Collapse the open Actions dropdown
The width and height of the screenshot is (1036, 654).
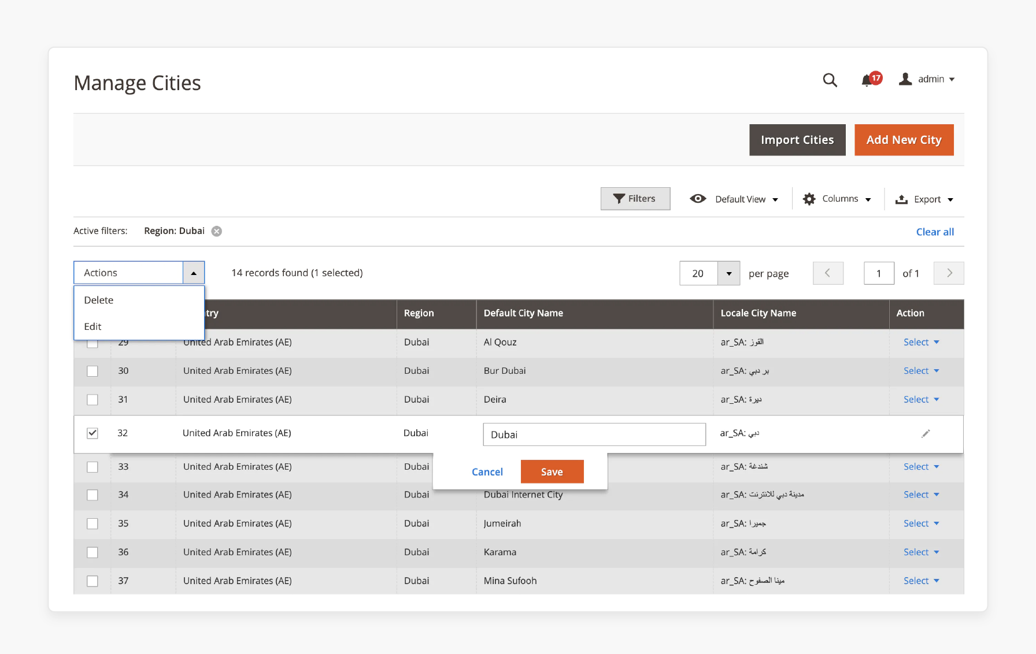[194, 272]
